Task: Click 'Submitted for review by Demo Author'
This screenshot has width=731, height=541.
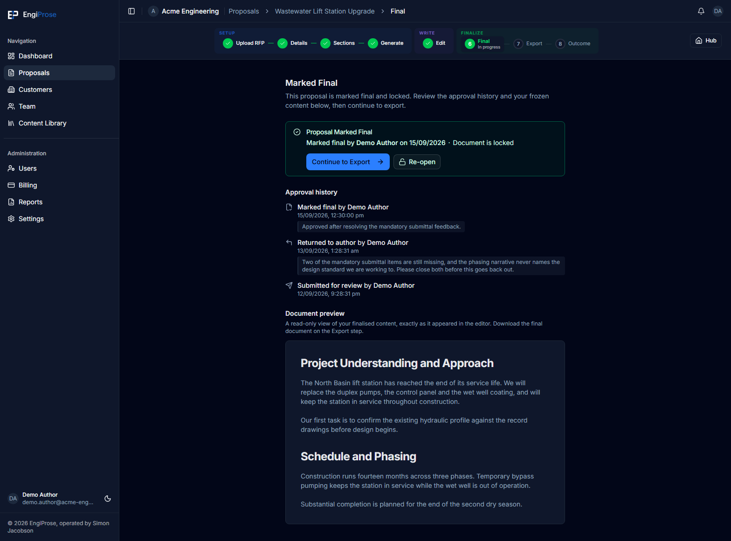Action: tap(356, 285)
